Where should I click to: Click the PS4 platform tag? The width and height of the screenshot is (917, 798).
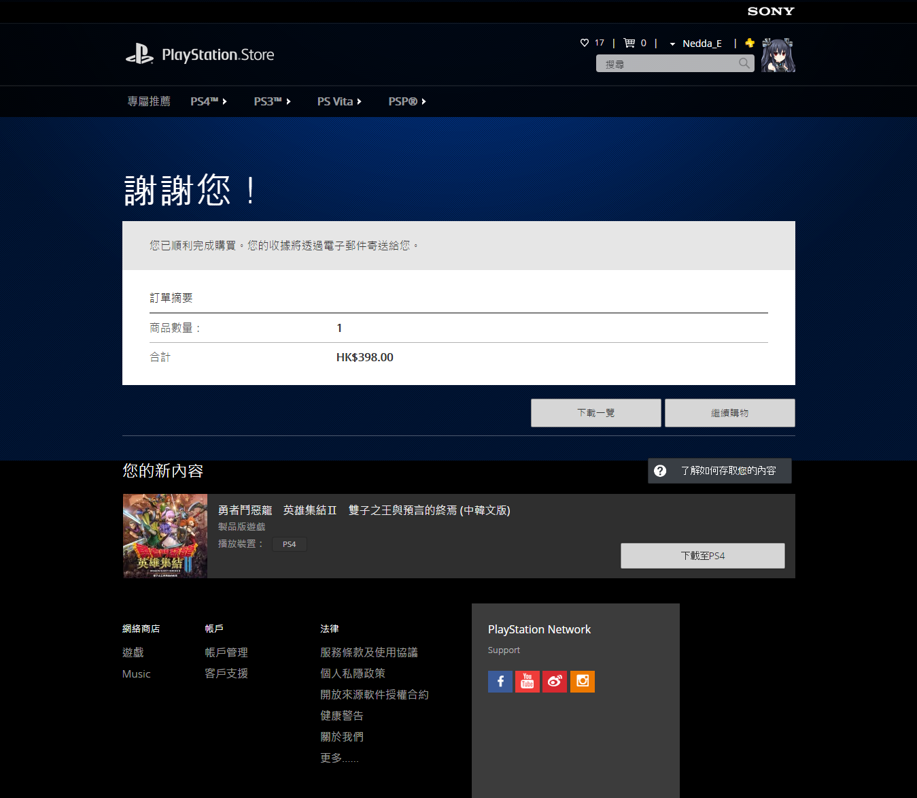pyautogui.click(x=290, y=544)
